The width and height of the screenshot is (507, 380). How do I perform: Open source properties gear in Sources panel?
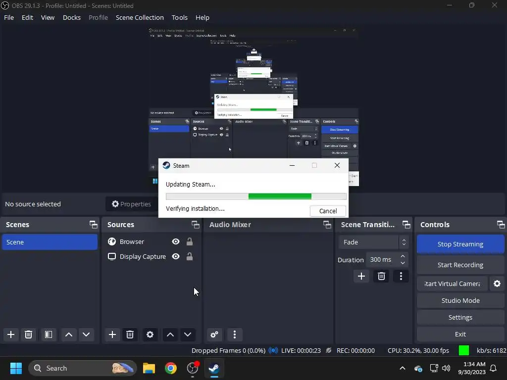(x=150, y=334)
